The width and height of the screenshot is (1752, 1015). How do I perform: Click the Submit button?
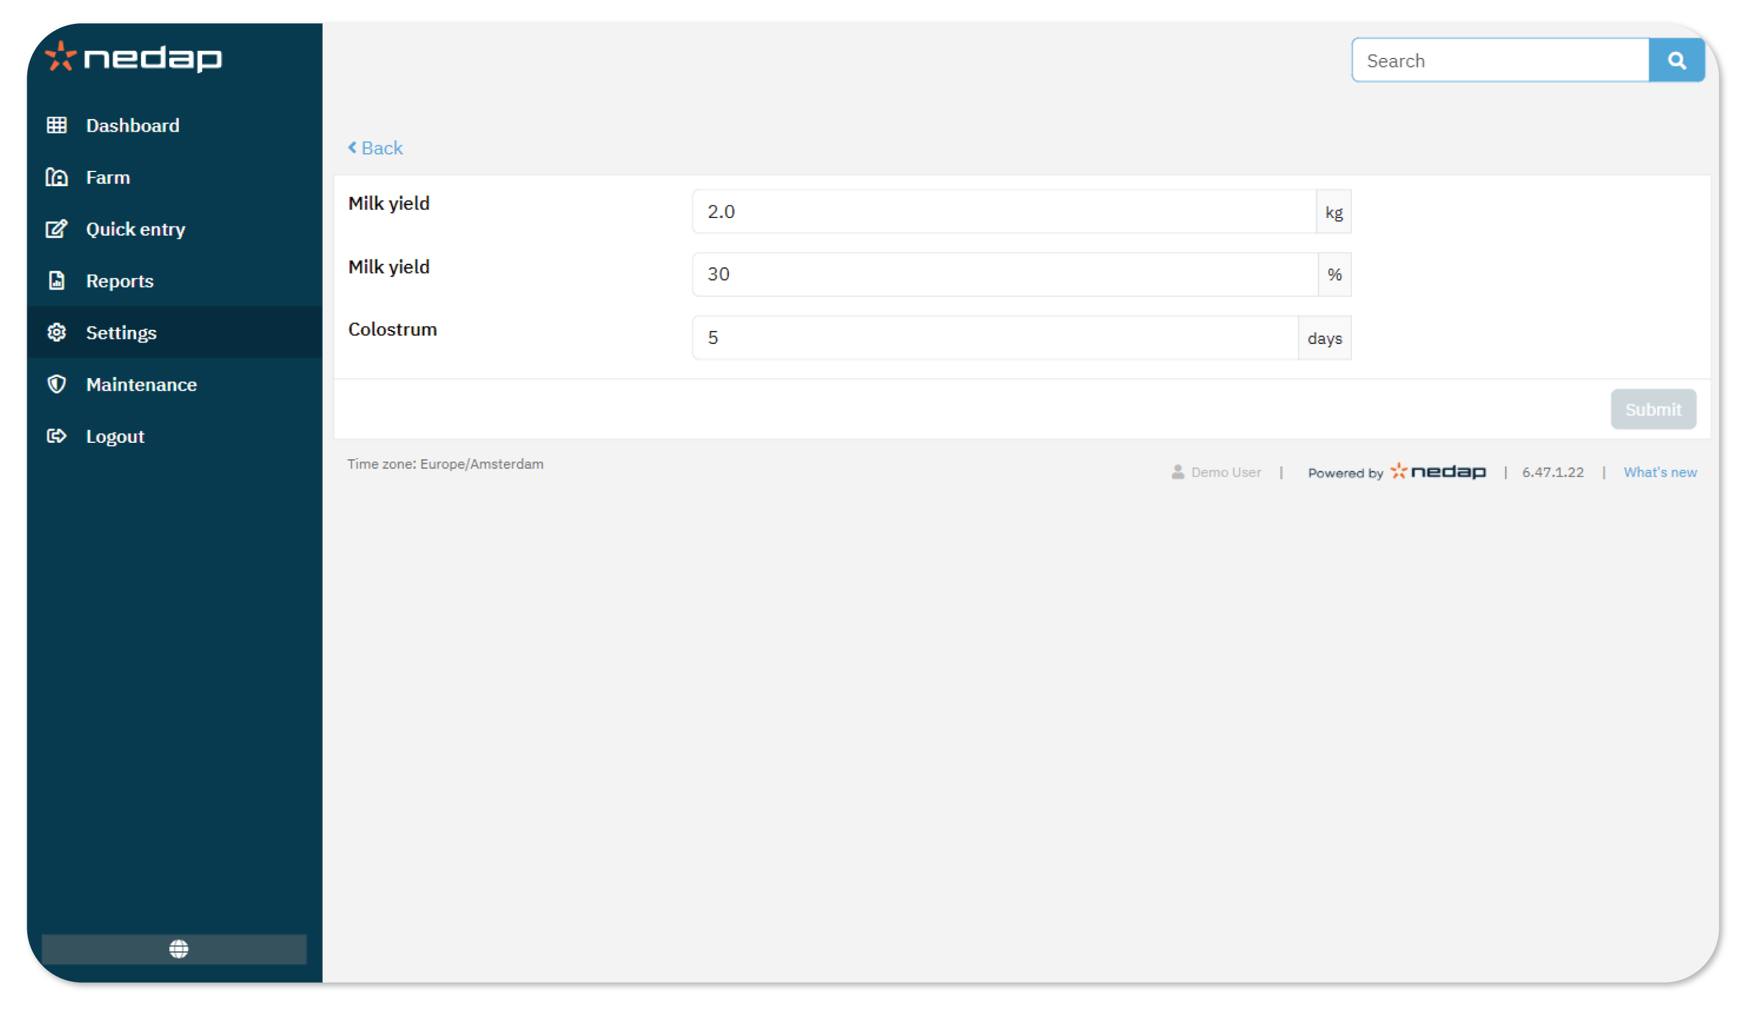[1653, 409]
